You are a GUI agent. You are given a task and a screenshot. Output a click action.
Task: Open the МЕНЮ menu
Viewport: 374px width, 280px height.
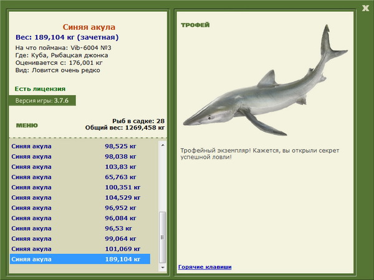point(27,126)
